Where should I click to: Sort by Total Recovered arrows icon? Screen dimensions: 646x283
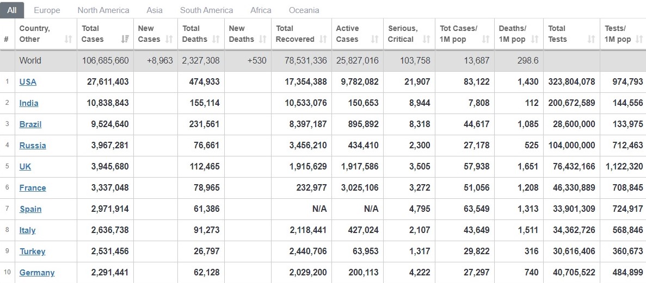coord(323,39)
